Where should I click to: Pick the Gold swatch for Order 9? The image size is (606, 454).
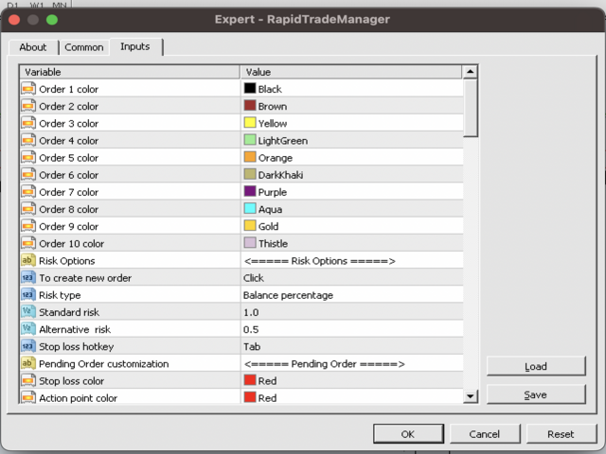pyautogui.click(x=250, y=226)
